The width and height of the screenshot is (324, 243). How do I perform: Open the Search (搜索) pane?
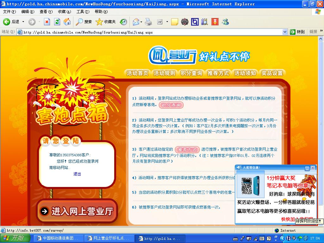coord(84,22)
